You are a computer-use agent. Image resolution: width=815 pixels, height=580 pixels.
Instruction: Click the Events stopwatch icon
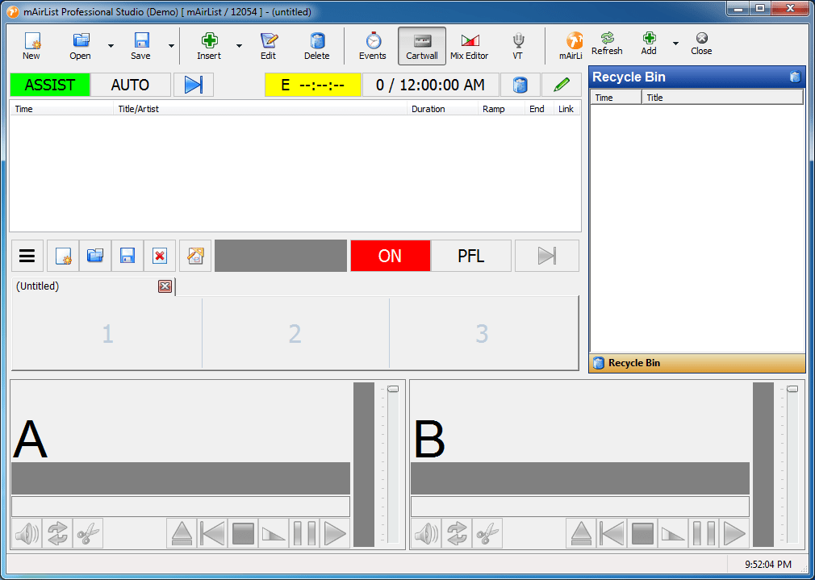pos(373,46)
